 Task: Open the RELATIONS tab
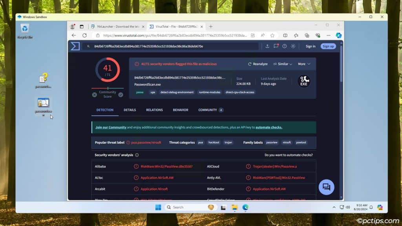click(154, 110)
